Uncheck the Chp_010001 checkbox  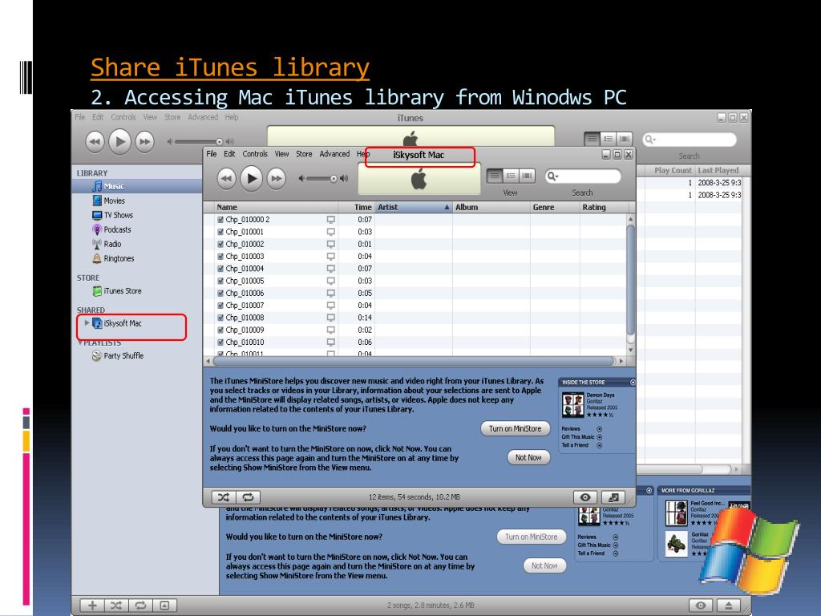tap(221, 232)
